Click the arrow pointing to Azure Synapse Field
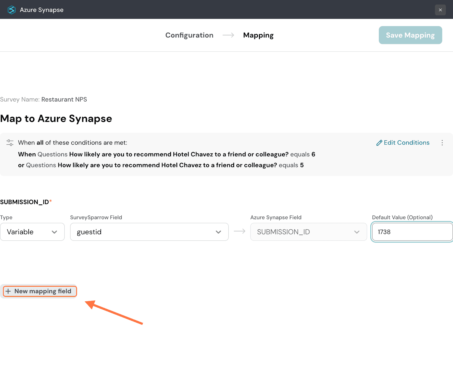 click(x=240, y=232)
